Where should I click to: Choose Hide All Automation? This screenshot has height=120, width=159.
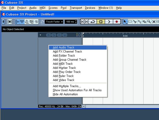[78, 94]
